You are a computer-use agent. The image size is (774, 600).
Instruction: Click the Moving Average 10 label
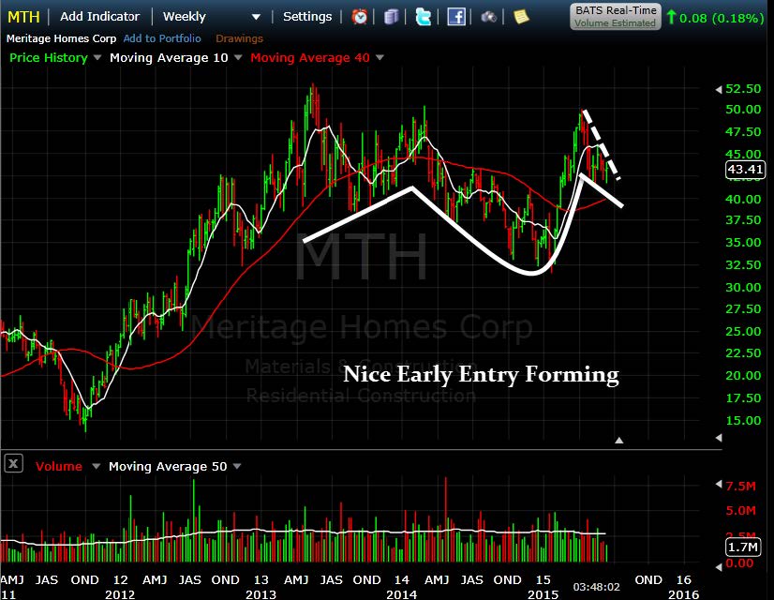pos(169,58)
